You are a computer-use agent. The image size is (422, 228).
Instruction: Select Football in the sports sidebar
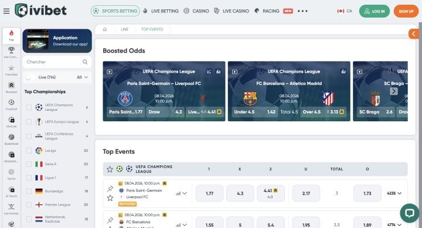coord(11,105)
